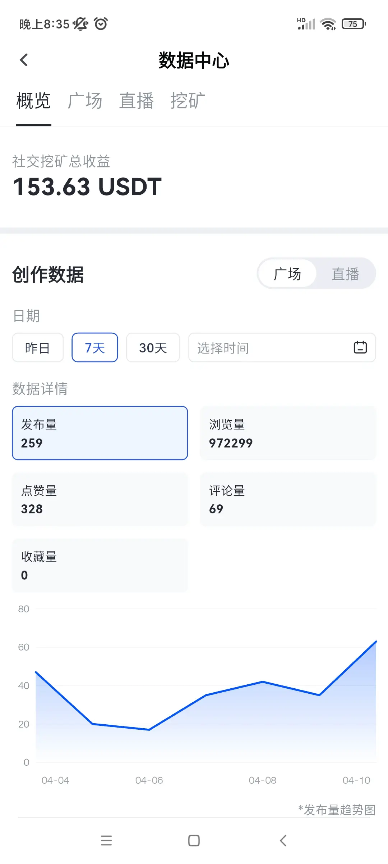The width and height of the screenshot is (388, 864).
Task: Tap the Android recent apps menu icon
Action: coord(106,841)
